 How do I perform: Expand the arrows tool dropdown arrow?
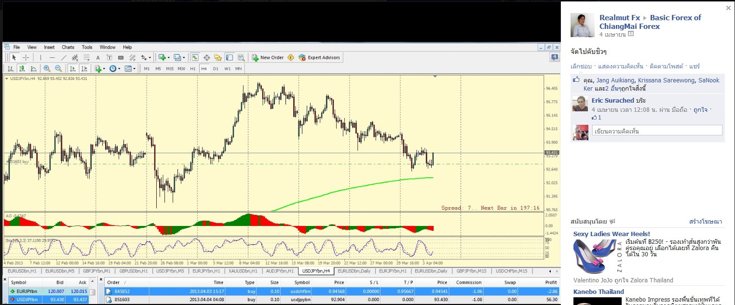(x=150, y=57)
